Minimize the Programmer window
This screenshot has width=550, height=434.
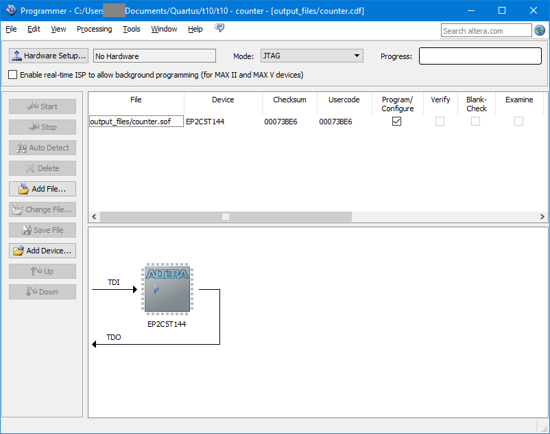click(x=471, y=10)
